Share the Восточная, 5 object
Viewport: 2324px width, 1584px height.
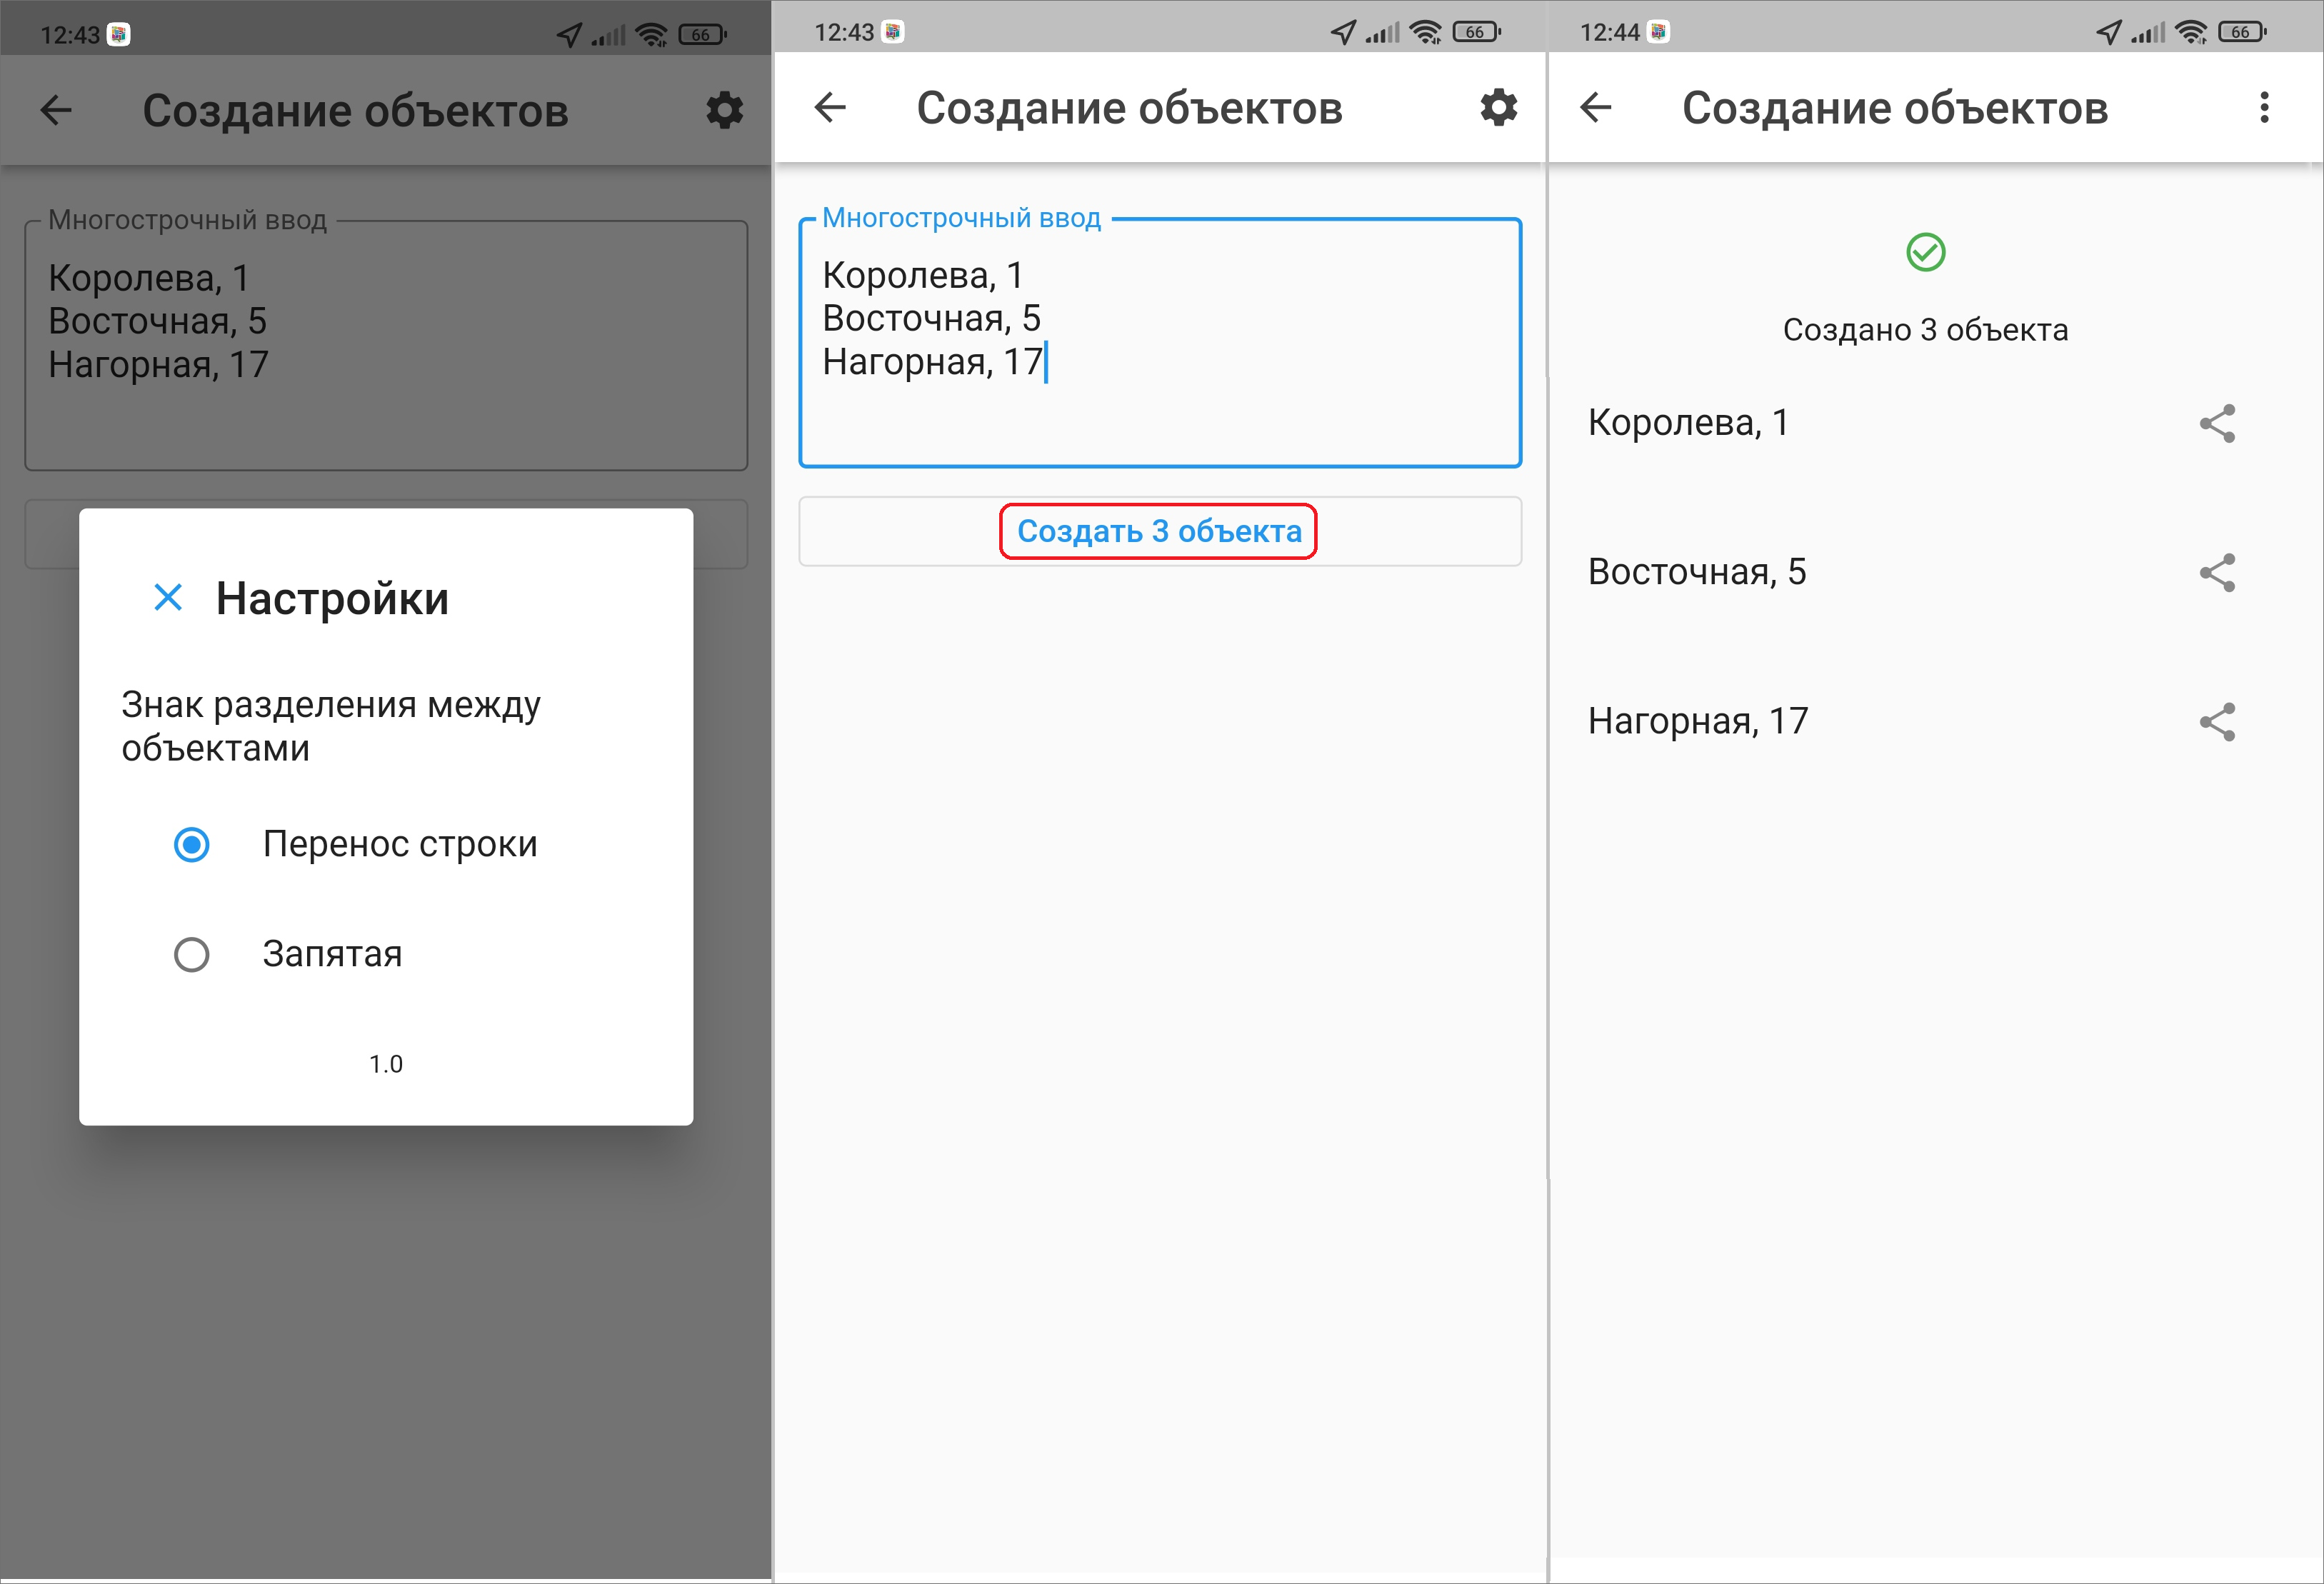click(2217, 573)
